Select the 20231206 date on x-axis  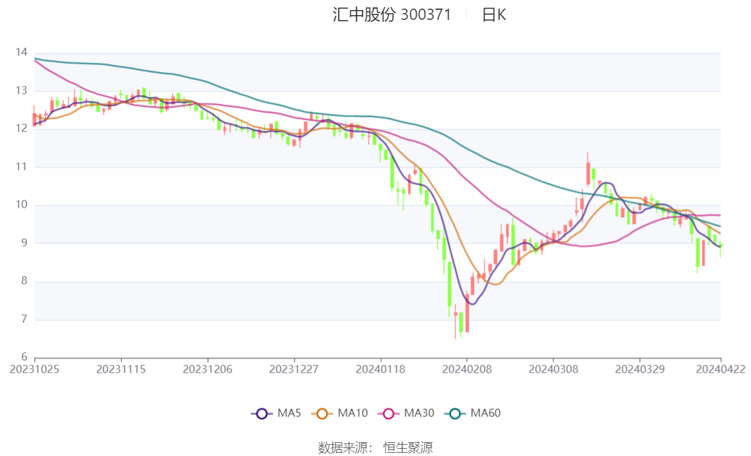tap(207, 369)
